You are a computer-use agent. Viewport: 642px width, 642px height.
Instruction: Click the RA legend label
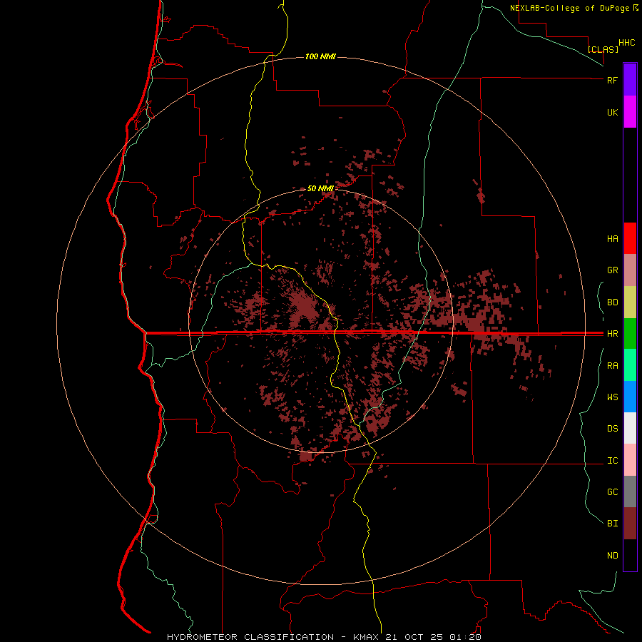[x=612, y=366]
